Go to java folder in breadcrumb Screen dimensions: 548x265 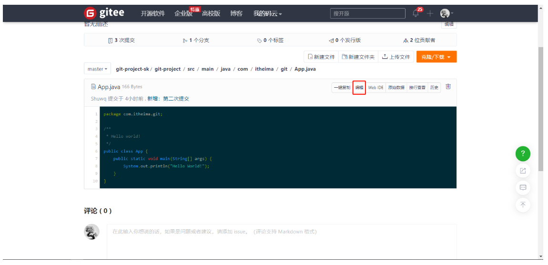pos(225,69)
